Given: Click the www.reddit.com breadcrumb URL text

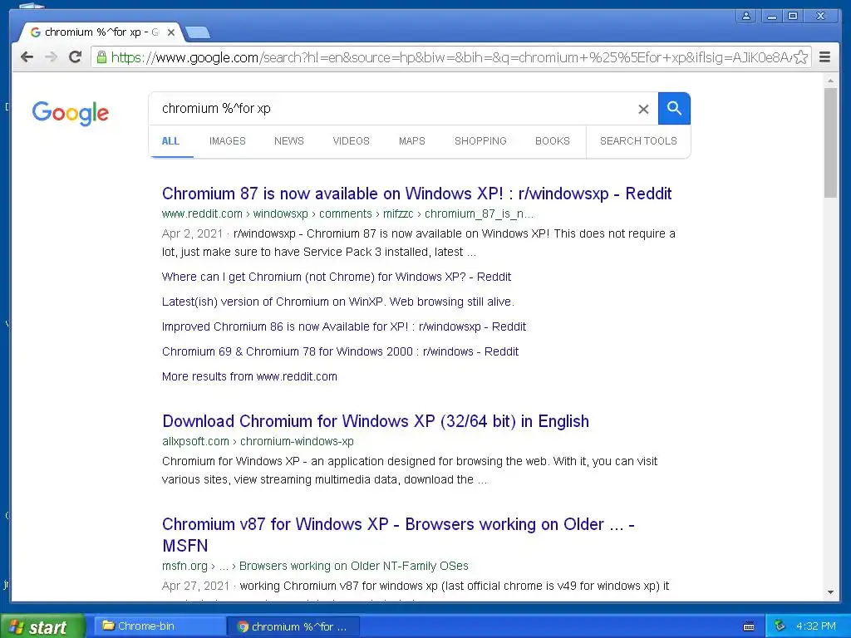Looking at the screenshot, I should 347,213.
